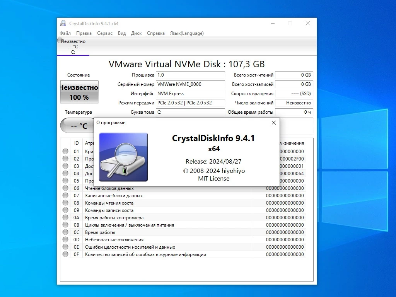Open the Язык(Language) menu

[x=187, y=33]
